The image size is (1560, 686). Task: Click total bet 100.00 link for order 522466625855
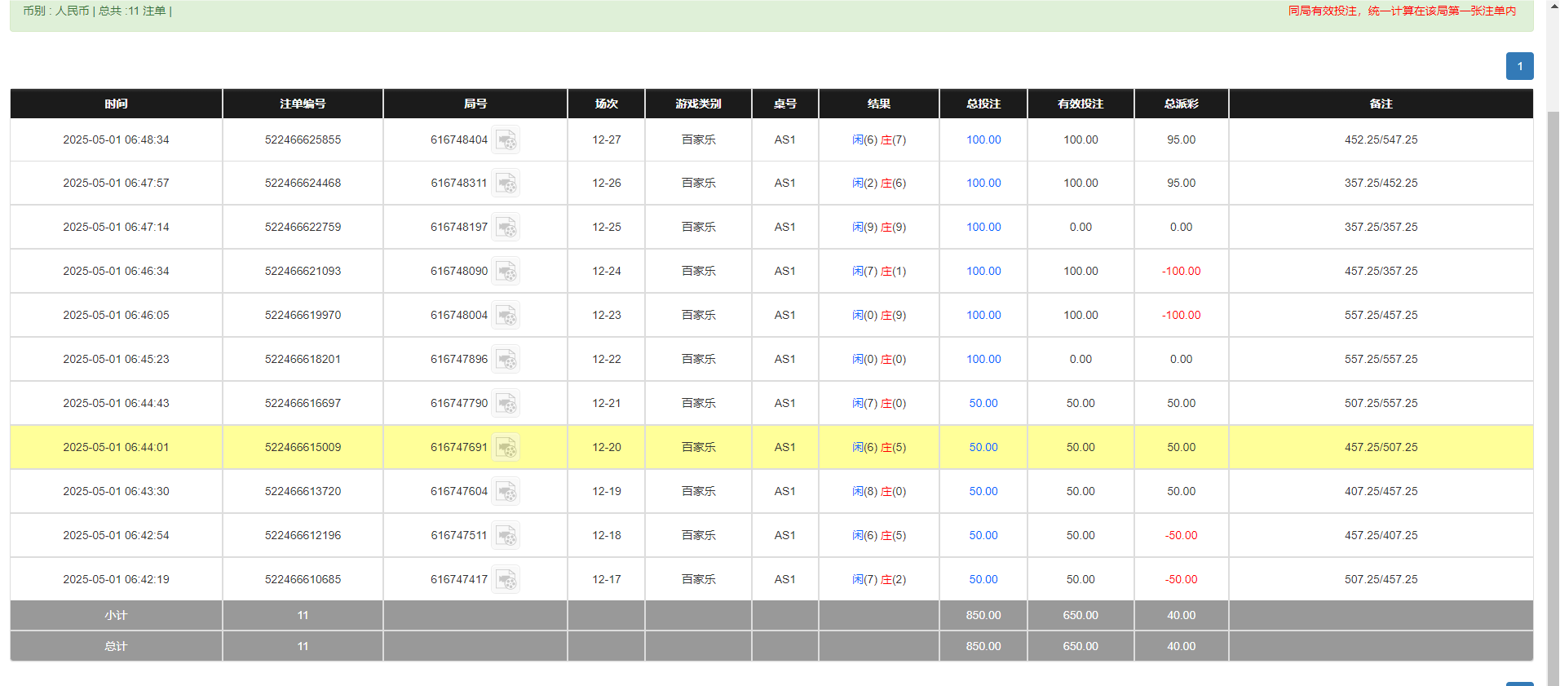pyautogui.click(x=983, y=140)
